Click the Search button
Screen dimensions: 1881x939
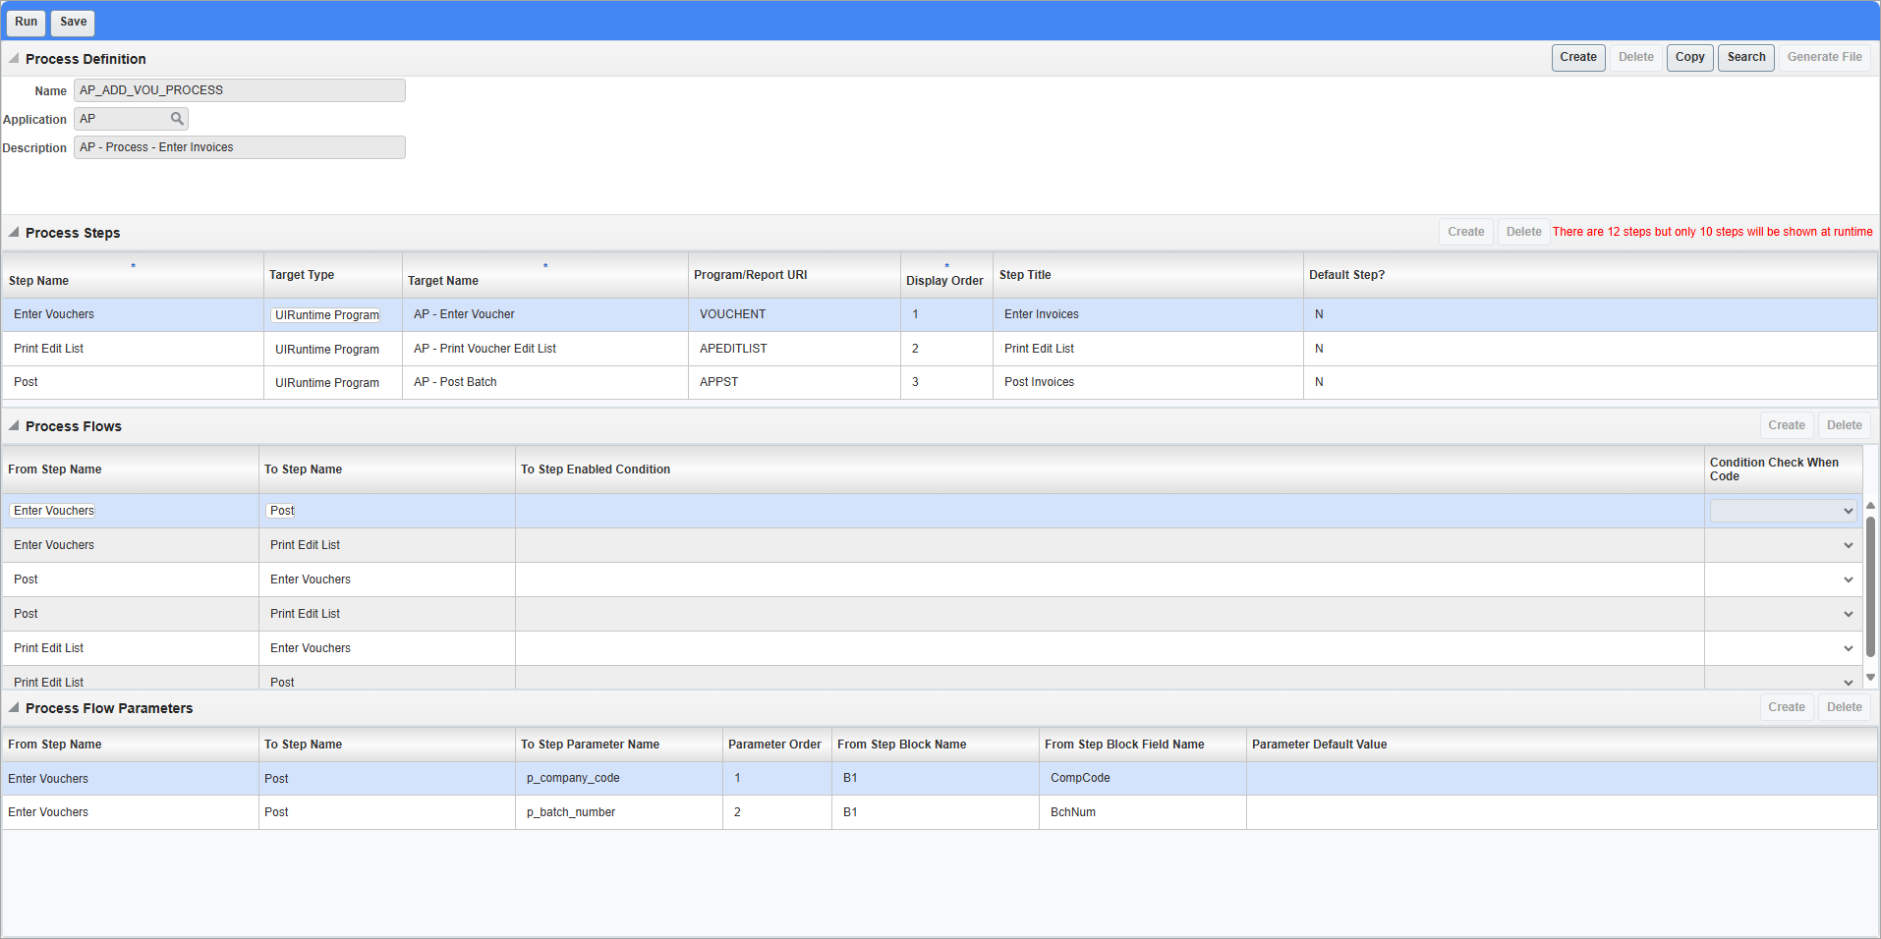click(x=1746, y=57)
